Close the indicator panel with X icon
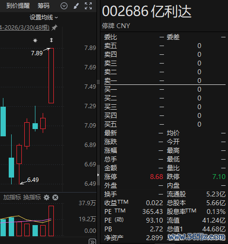The height and width of the screenshot is (244, 228). (55, 197)
